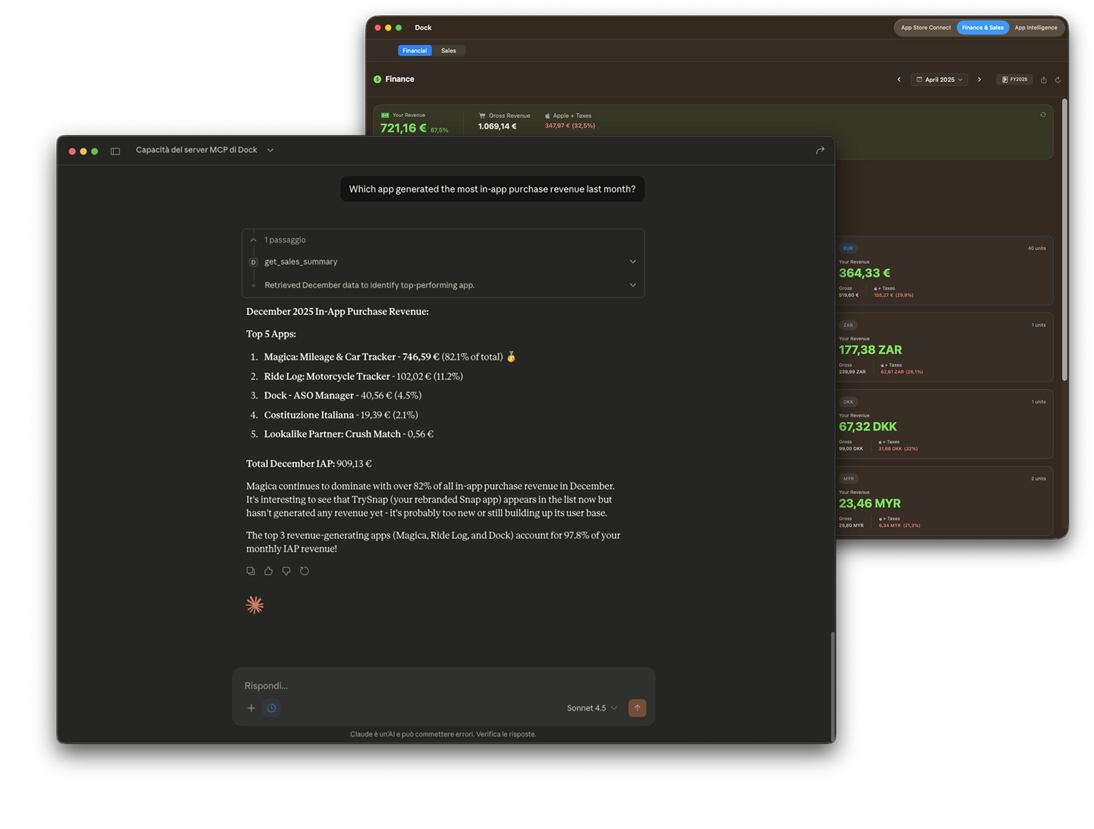Click the share icon in the Dock toolbar
The height and width of the screenshot is (829, 1094).
coord(1044,79)
